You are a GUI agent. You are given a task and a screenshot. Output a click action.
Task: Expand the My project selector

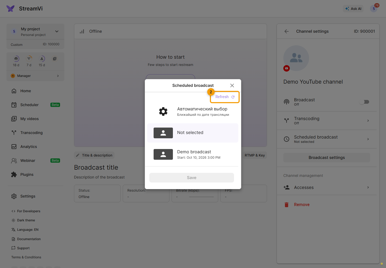pos(35,31)
